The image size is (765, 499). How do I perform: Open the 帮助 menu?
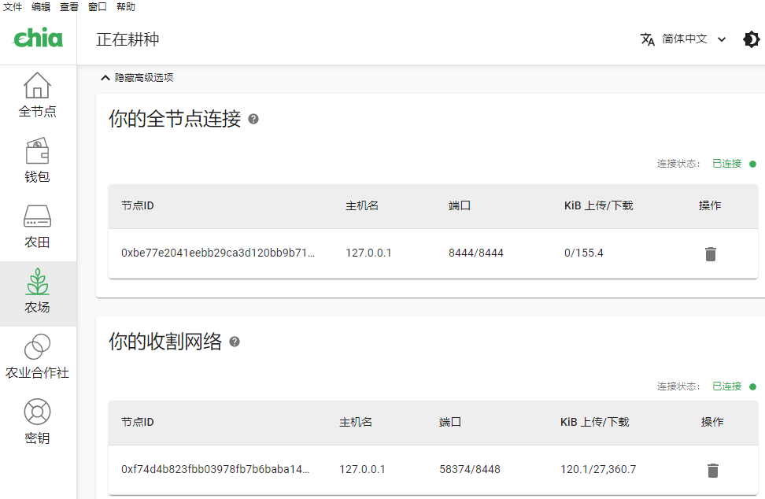point(125,7)
